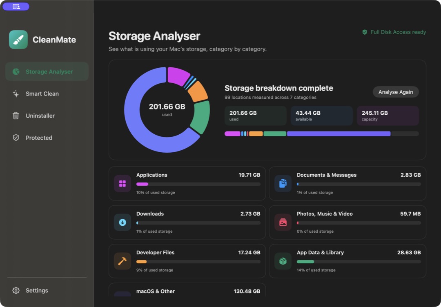Image resolution: width=441 pixels, height=307 pixels.
Task: Click the Documents & Messages file icon
Action: click(283, 184)
